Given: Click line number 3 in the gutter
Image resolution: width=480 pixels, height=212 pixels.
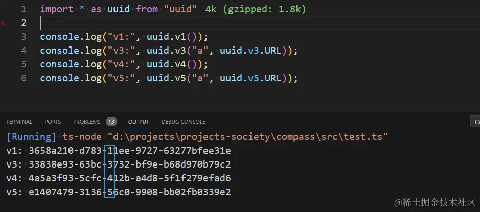Looking at the screenshot, I should click(24, 37).
